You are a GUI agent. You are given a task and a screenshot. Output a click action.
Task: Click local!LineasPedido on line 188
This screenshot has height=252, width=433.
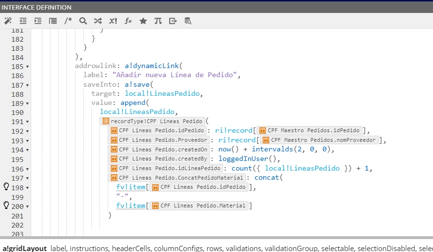[162, 93]
